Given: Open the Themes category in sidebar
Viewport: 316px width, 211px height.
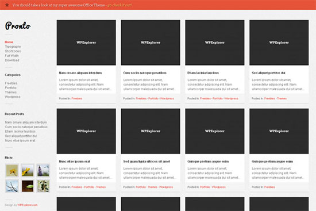Looking at the screenshot, I should pos(11,93).
